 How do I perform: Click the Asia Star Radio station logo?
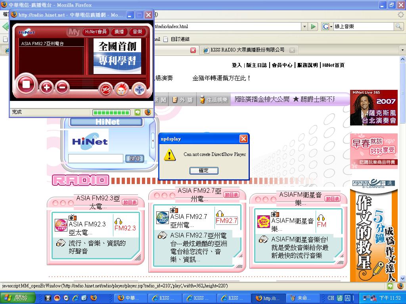[264, 222]
